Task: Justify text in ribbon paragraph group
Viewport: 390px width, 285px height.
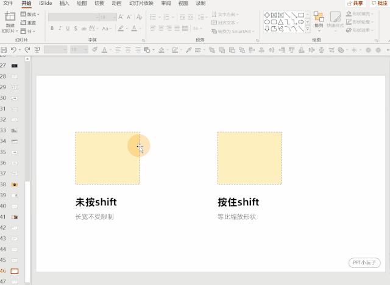Action: (x=177, y=29)
